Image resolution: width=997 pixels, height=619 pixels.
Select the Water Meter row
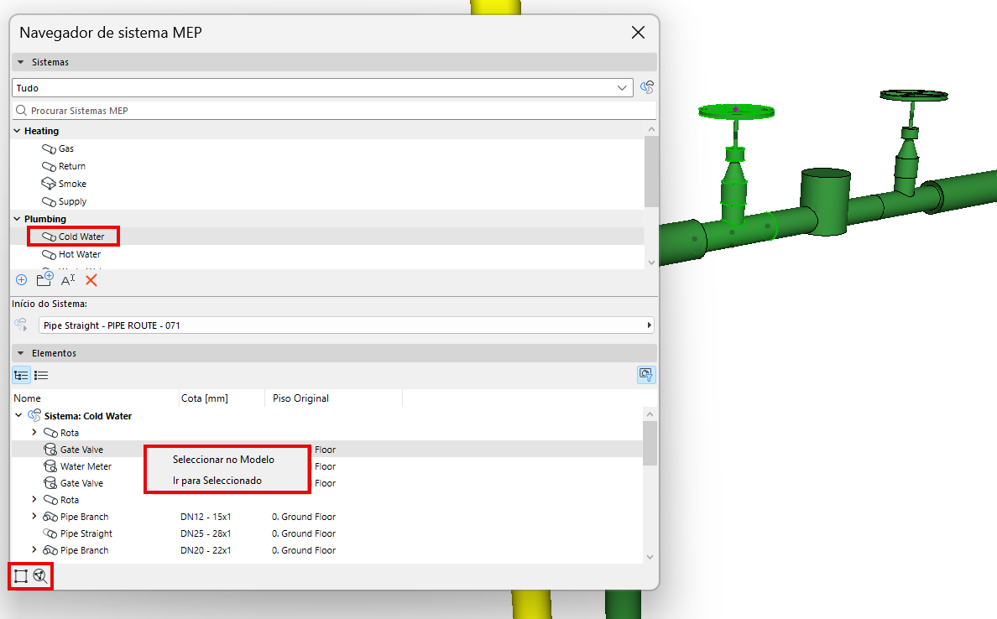coord(326,466)
